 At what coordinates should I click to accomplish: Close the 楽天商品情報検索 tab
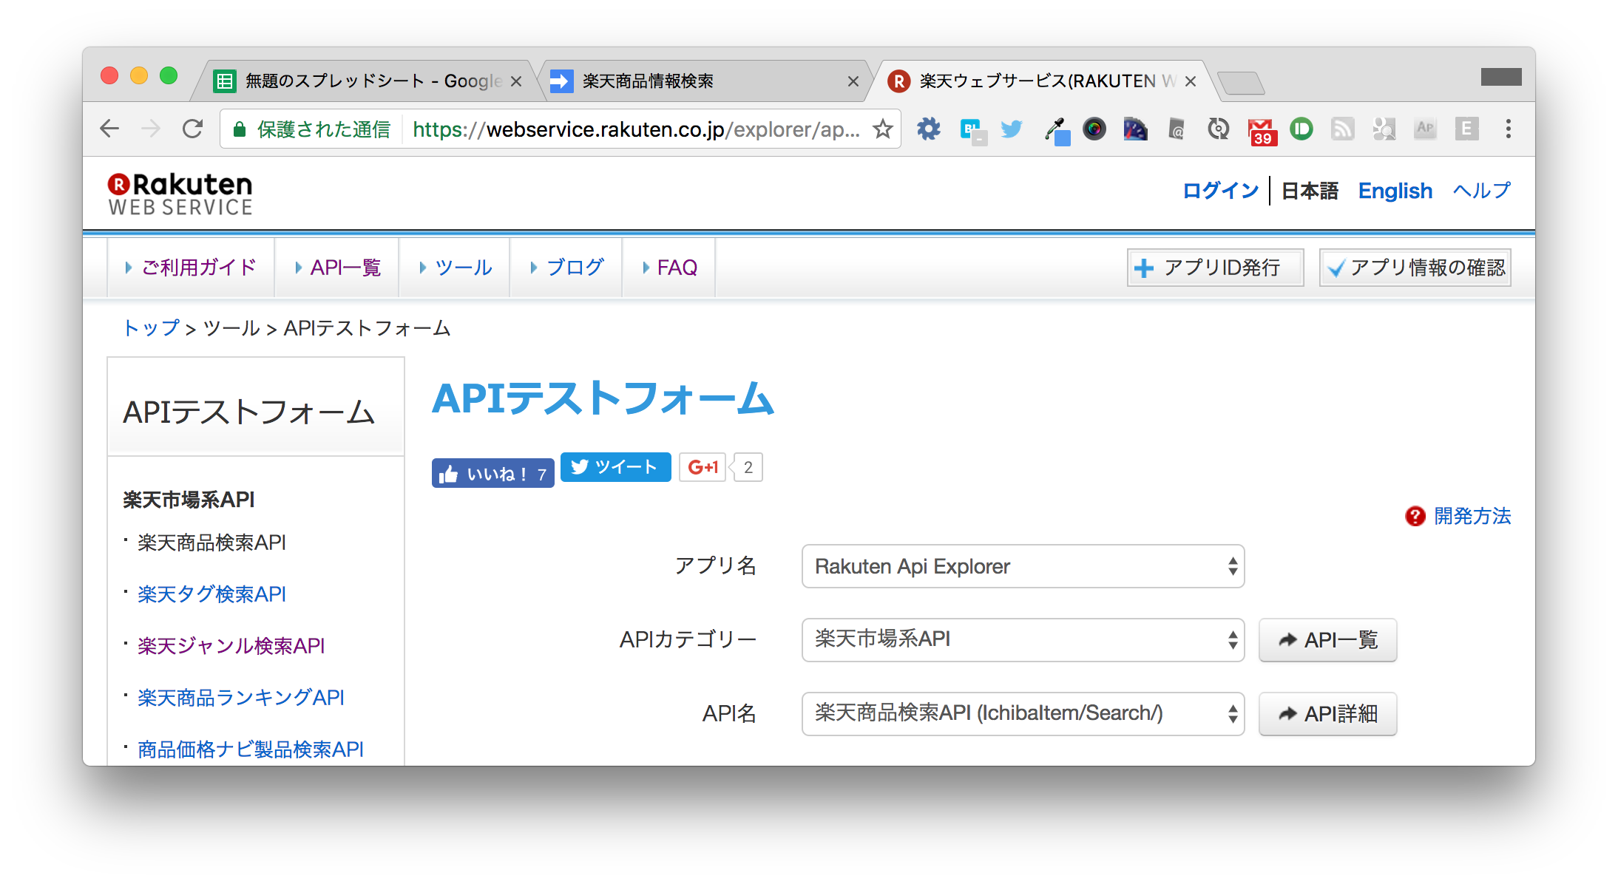click(853, 81)
